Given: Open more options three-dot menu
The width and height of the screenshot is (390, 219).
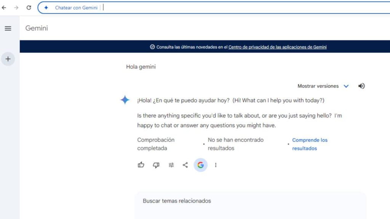Looking at the screenshot, I should click(x=216, y=165).
